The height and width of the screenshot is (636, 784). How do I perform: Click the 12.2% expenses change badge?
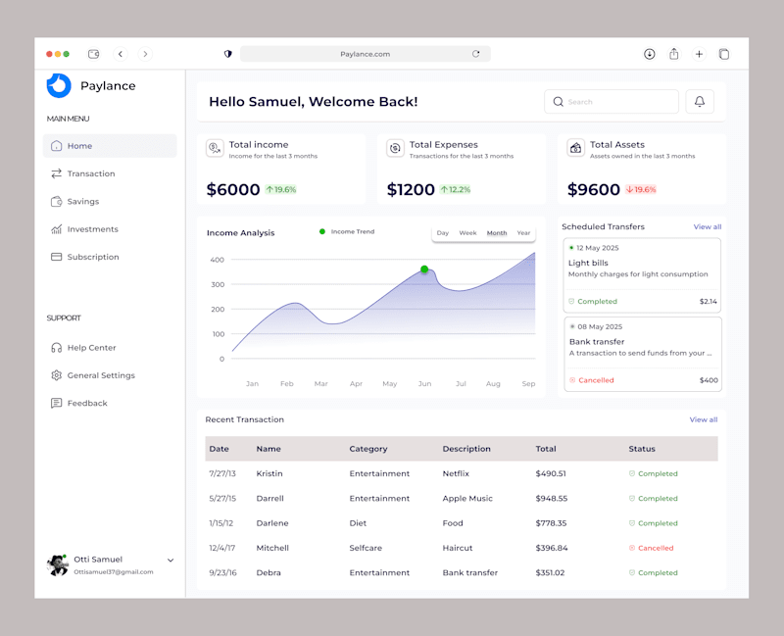(455, 189)
